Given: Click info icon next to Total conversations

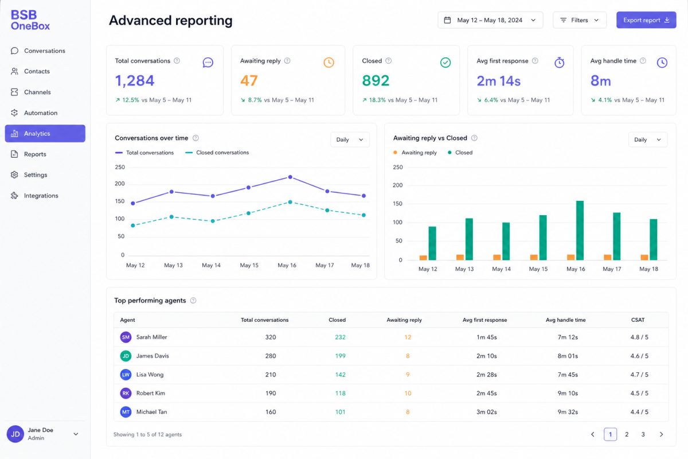Looking at the screenshot, I should coord(177,61).
